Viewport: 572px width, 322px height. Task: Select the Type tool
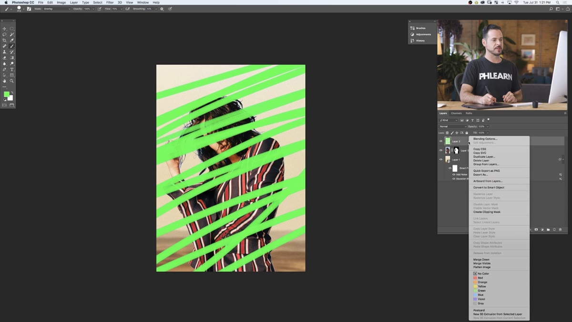point(12,70)
